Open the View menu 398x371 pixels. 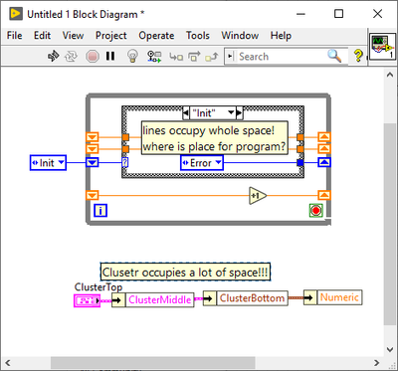73,35
